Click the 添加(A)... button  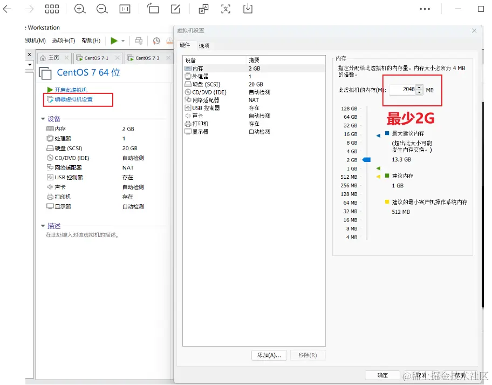tap(269, 355)
